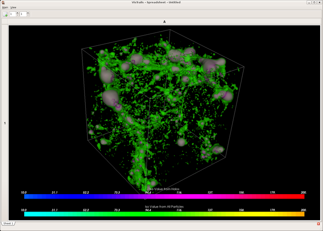This screenshot has width=323, height=231.
Task: Increase the second column count spinner
Action: pos(28,13)
